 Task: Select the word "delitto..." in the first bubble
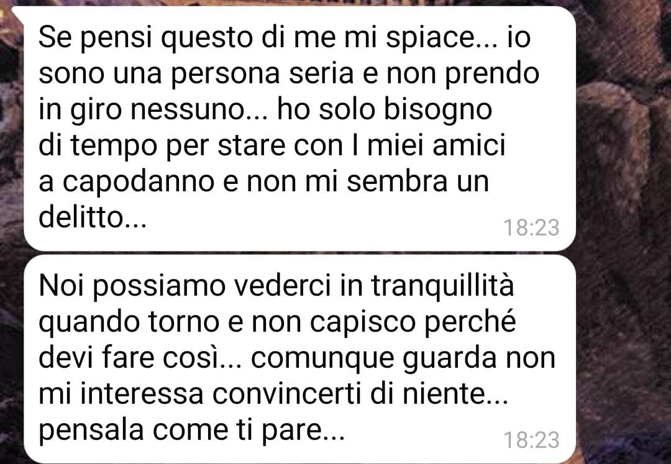pos(93,218)
